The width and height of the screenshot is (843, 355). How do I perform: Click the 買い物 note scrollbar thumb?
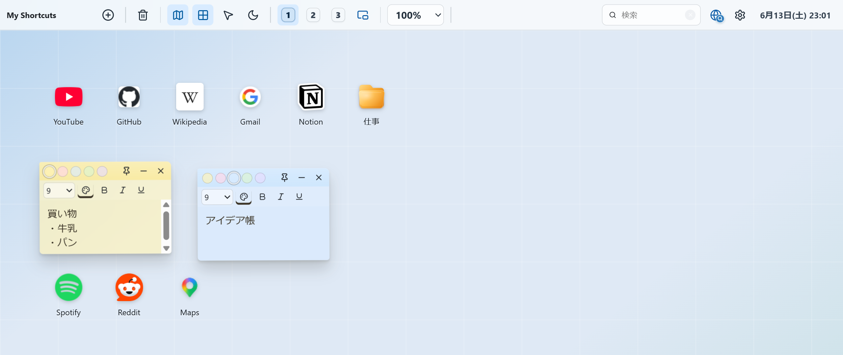pos(166,226)
